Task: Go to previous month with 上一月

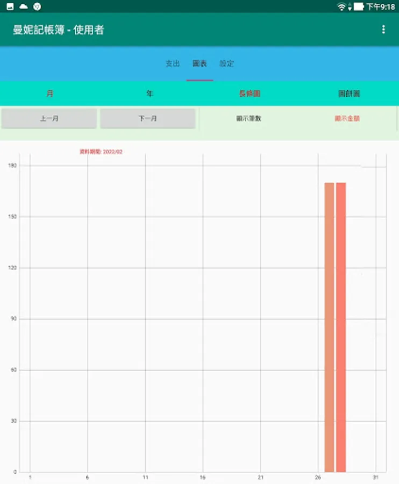Action: click(x=49, y=118)
